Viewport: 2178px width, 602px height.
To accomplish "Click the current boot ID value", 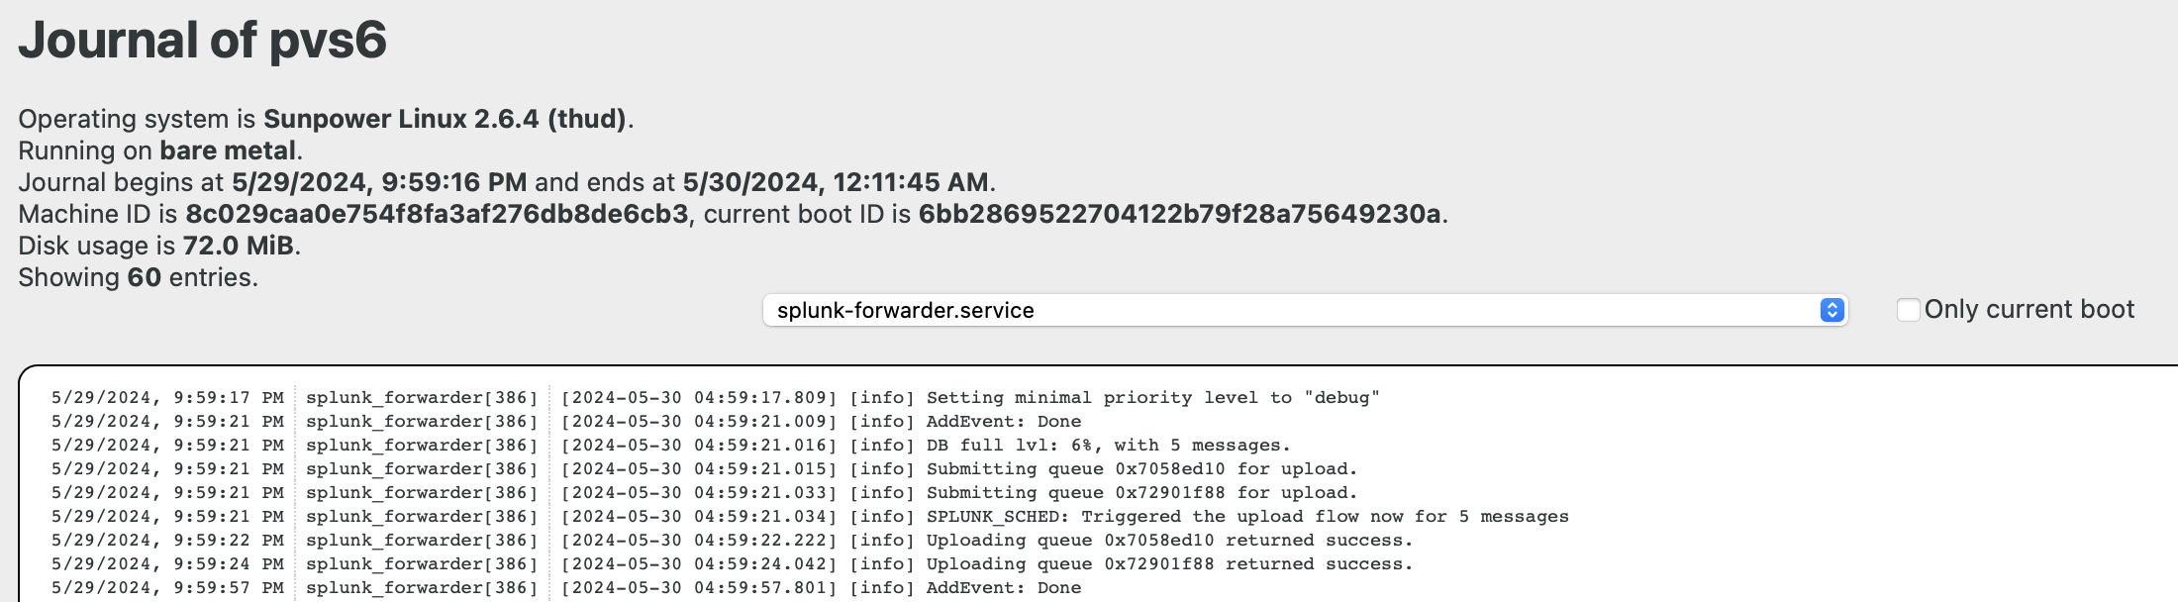I will [1179, 214].
